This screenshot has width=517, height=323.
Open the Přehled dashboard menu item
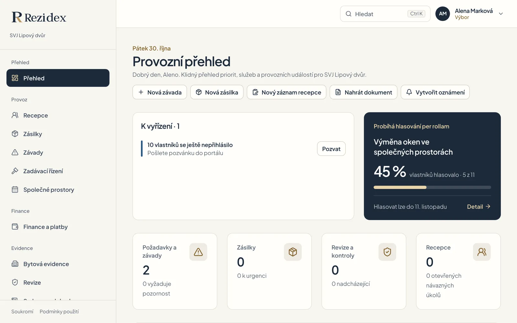click(58, 78)
